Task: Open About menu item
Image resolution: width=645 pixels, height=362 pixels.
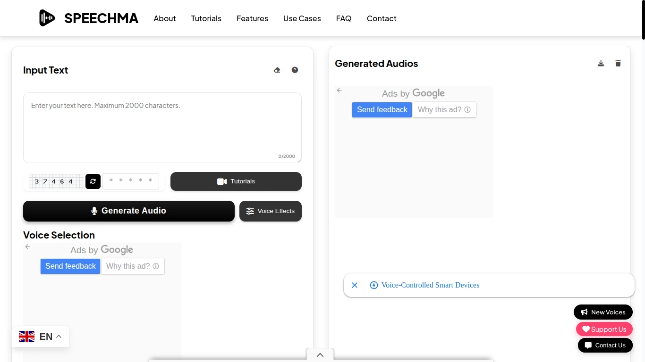Action: [165, 18]
